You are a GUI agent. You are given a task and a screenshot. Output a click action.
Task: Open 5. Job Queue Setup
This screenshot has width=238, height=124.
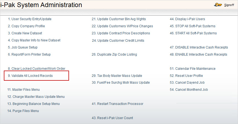tap(23, 47)
